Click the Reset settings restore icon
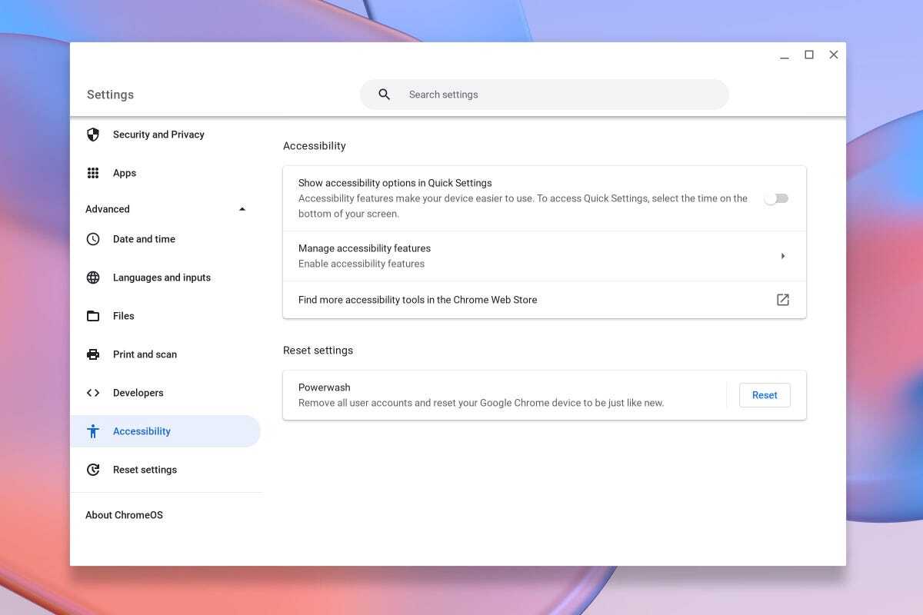The width and height of the screenshot is (923, 615). click(x=93, y=470)
